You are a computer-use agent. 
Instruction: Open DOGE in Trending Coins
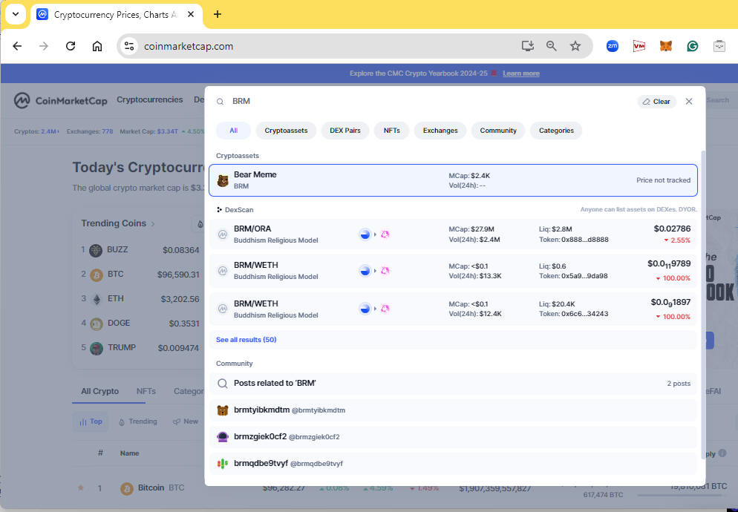tap(140, 324)
